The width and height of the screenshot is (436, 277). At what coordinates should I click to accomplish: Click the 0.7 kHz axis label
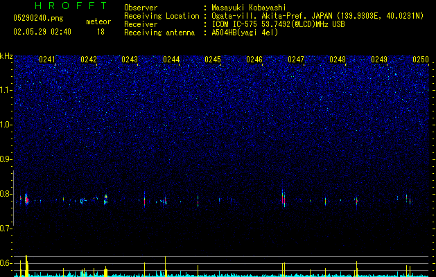tap(6, 229)
